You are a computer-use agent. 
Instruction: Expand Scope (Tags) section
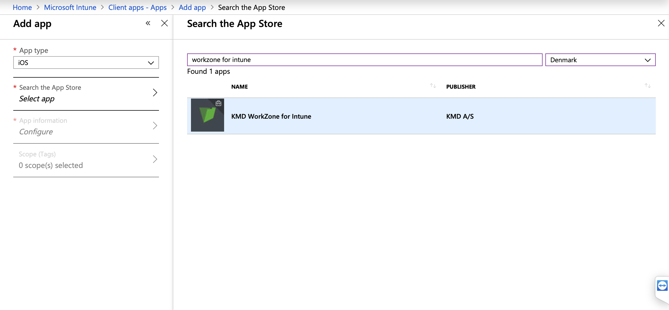pyautogui.click(x=86, y=160)
